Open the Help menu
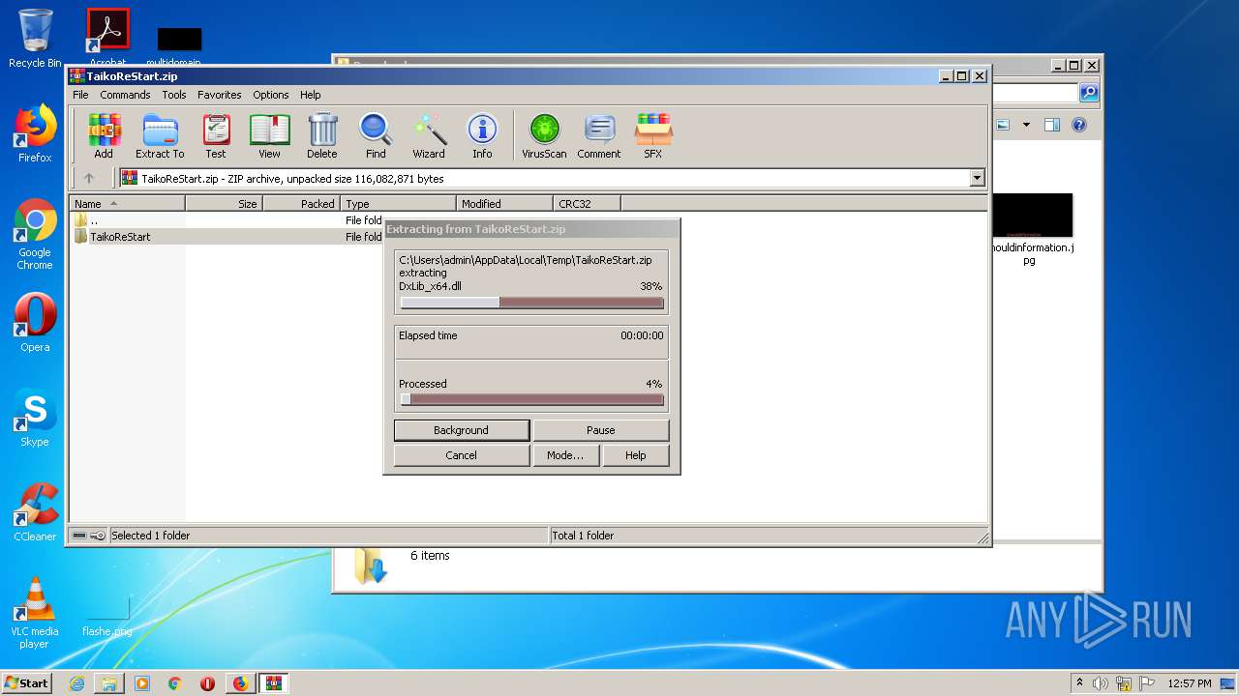Screen dimensions: 1239x696 point(310,95)
